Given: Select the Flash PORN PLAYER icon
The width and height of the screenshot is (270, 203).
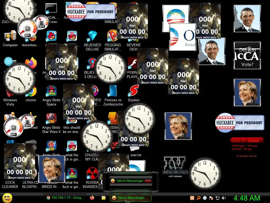Looking at the screenshot, I should click(x=132, y=63).
